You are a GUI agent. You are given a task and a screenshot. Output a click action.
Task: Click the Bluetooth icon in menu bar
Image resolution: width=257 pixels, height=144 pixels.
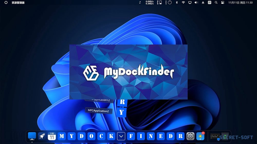click(177, 3)
